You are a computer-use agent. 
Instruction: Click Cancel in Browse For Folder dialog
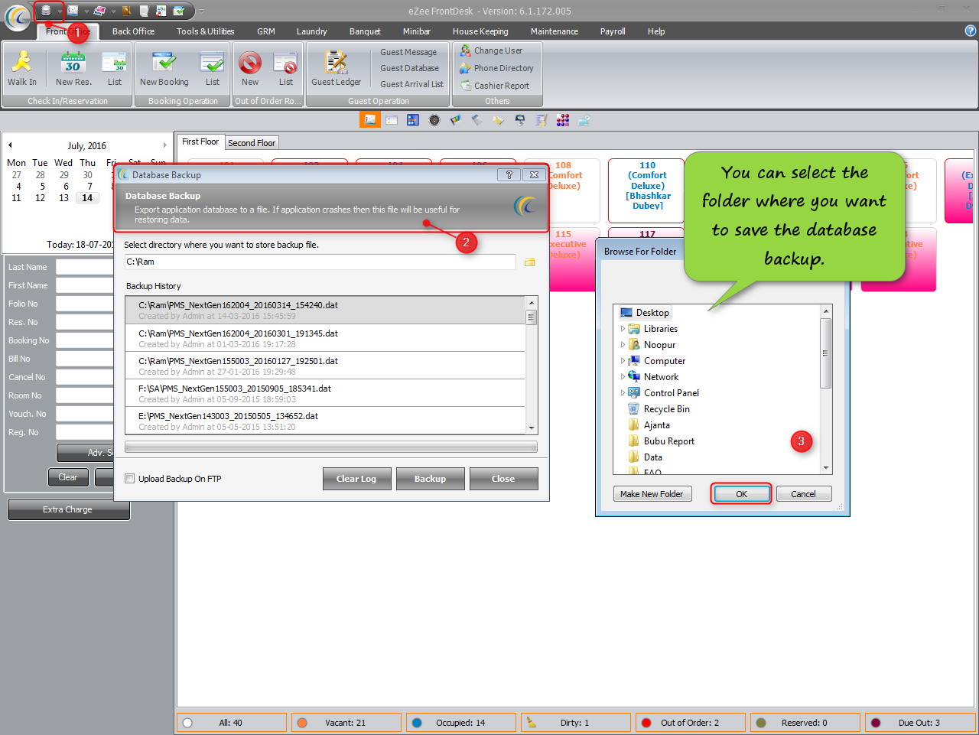(x=803, y=494)
